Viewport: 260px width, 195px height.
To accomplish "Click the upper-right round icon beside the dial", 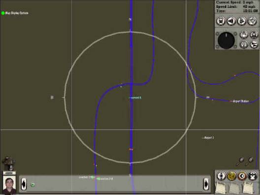I will coord(254,35).
